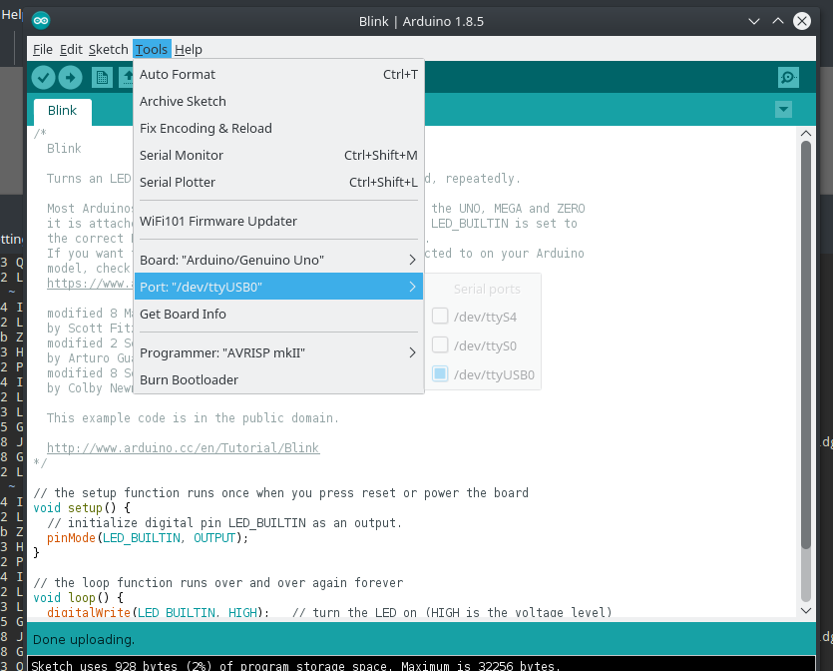
Task: Open Serial Monitor from Tools menu
Action: coord(278,155)
